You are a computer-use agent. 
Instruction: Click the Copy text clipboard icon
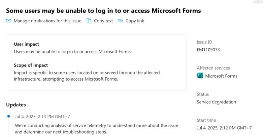click(x=89, y=21)
